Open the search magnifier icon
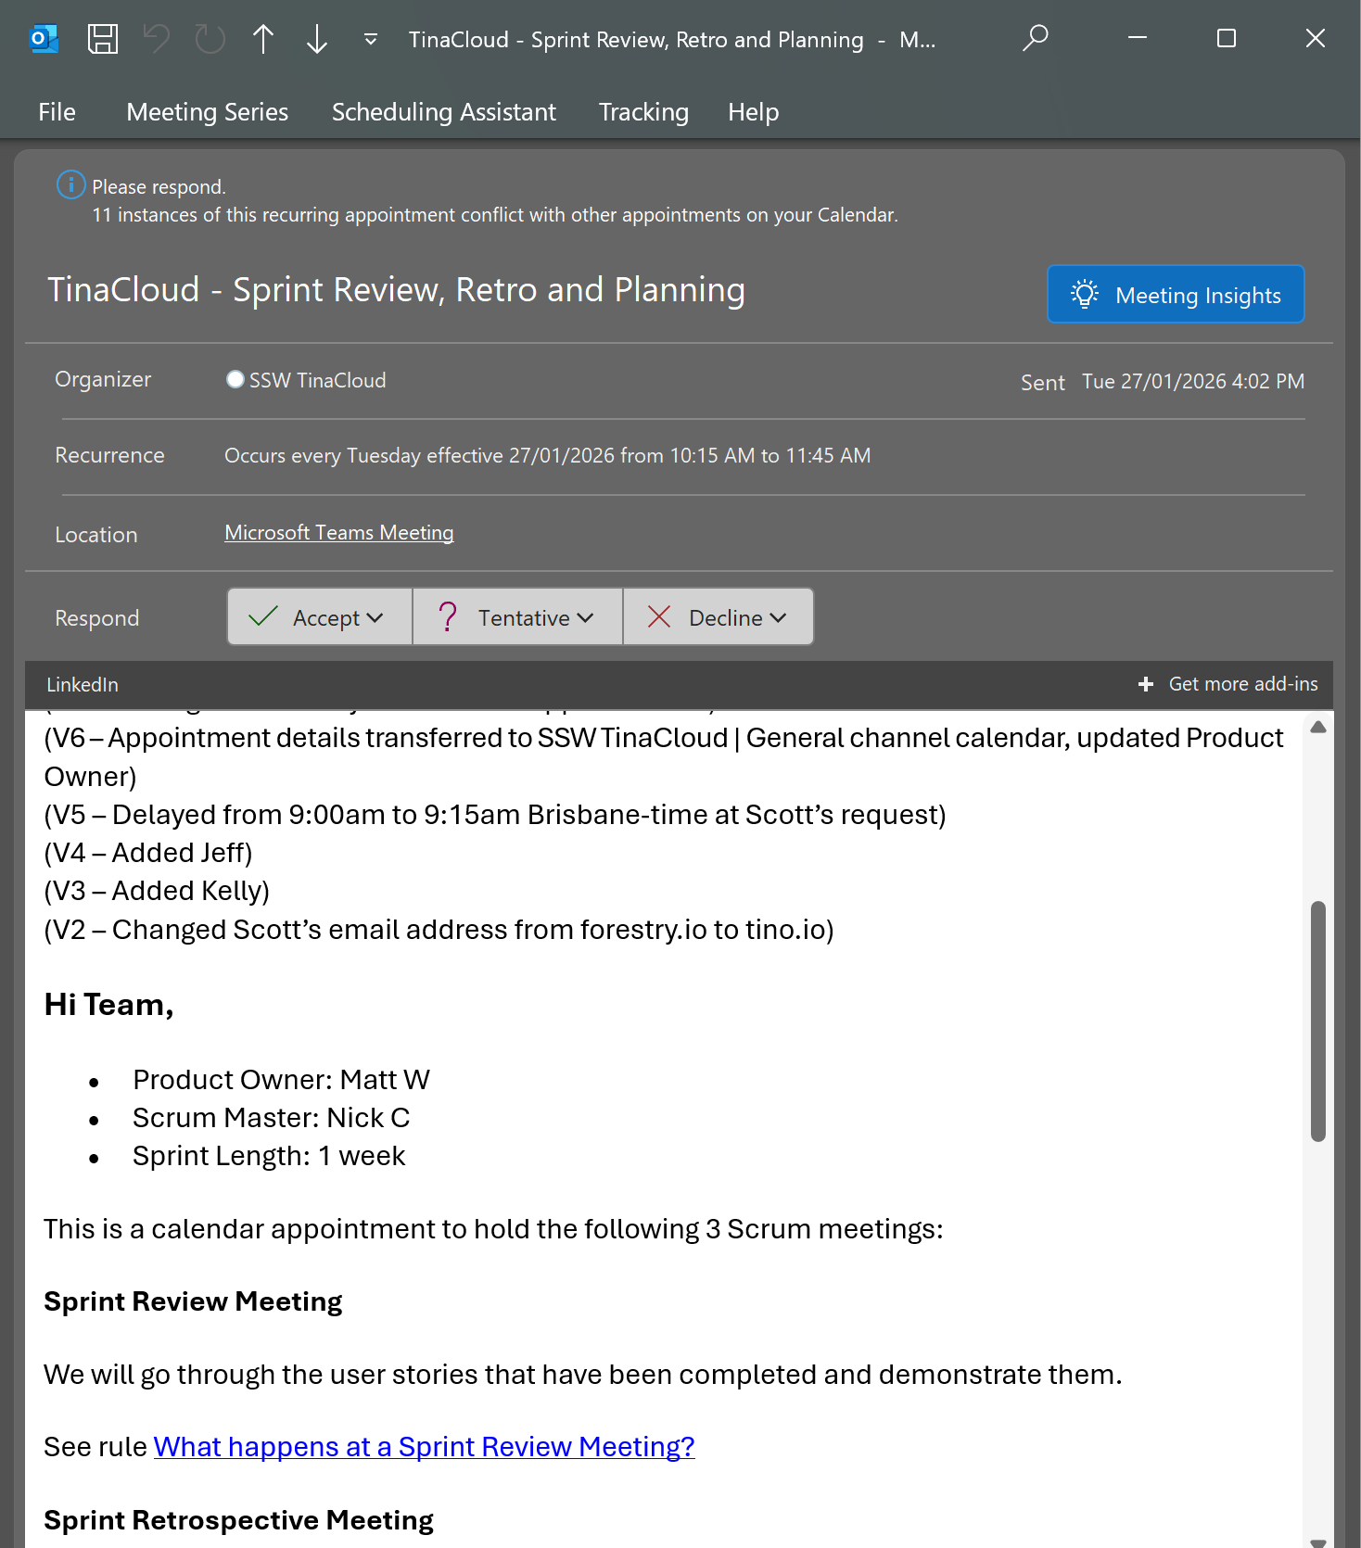The image size is (1361, 1548). pos(1035,39)
